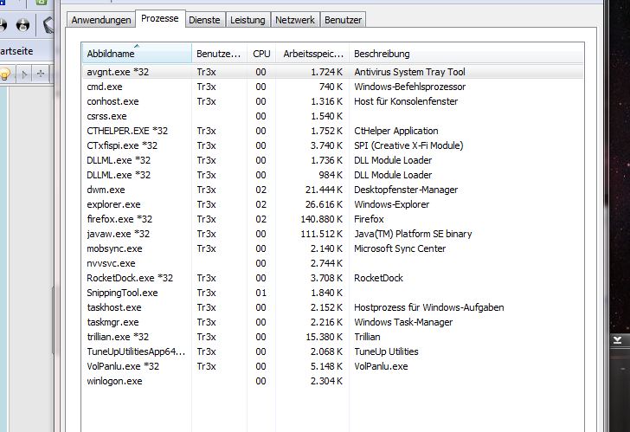Sort processes by CPU column
The height and width of the screenshot is (432, 630).
pyautogui.click(x=261, y=54)
